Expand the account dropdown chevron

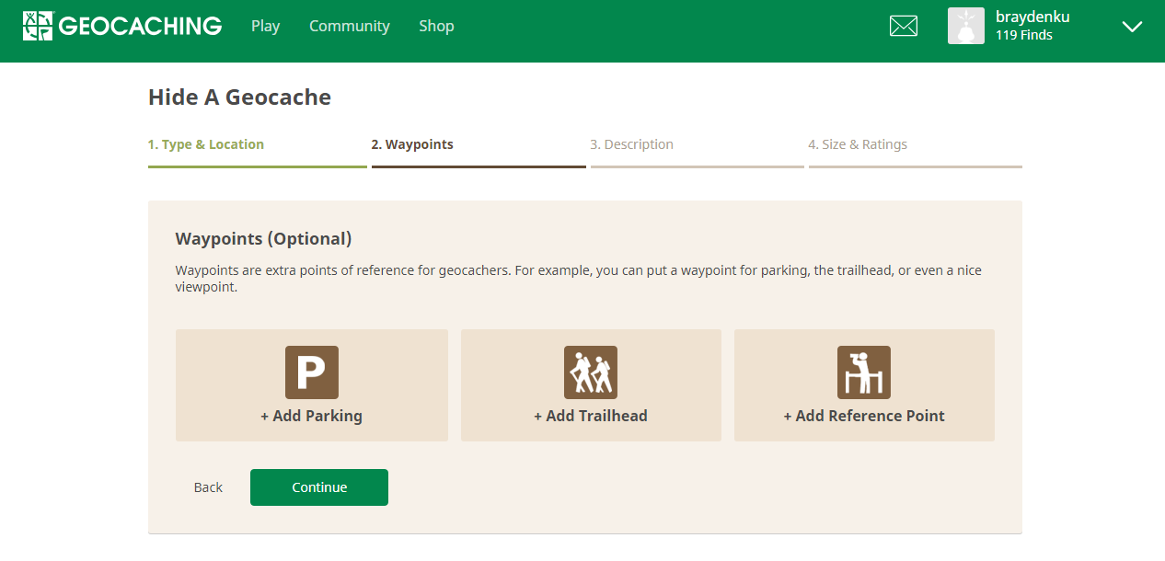[1132, 27]
